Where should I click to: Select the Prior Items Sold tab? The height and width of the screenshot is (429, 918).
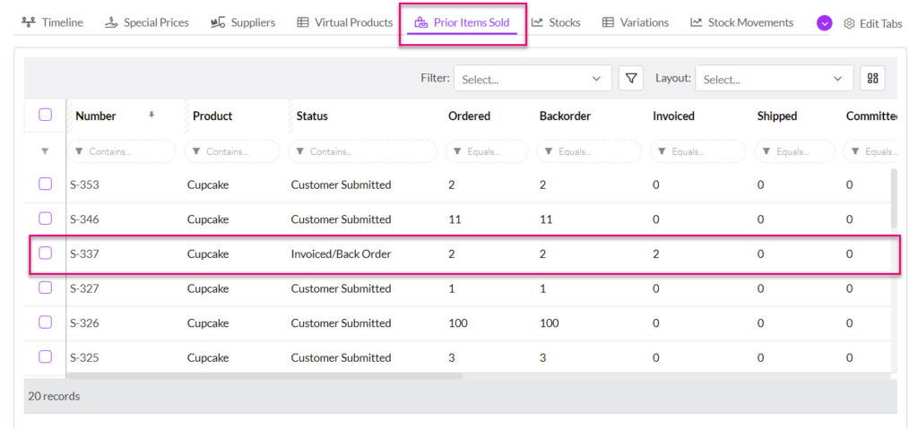click(462, 22)
